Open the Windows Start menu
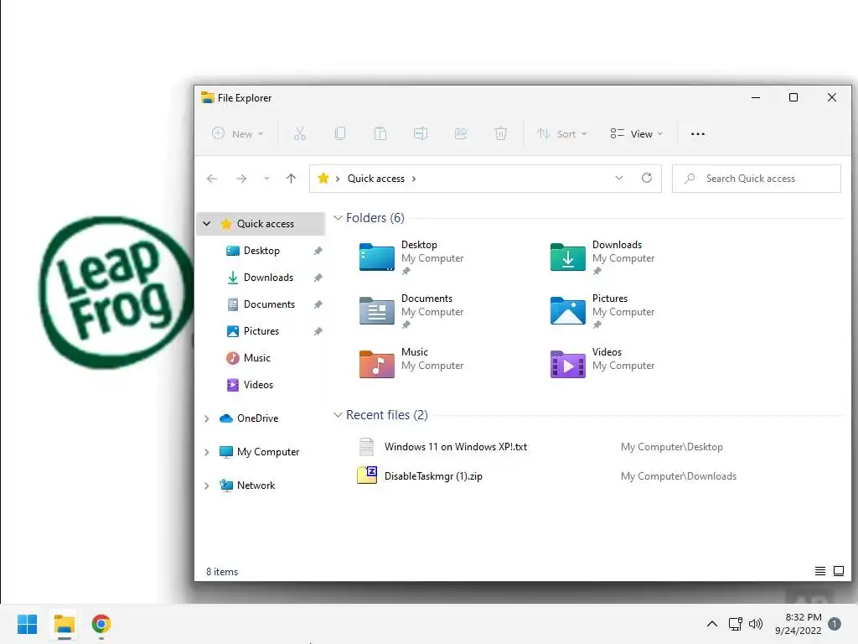Image resolution: width=858 pixels, height=644 pixels. coord(27,624)
